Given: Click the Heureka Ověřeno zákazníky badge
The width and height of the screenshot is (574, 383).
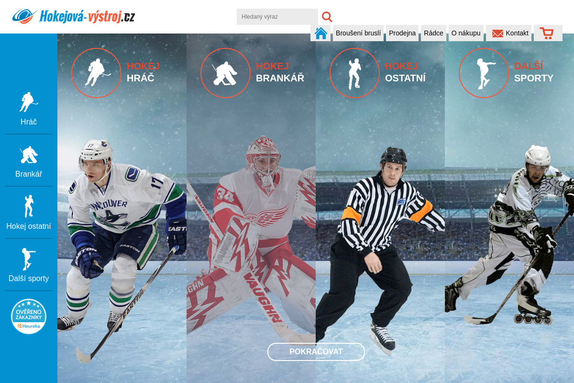Looking at the screenshot, I should tap(29, 316).
